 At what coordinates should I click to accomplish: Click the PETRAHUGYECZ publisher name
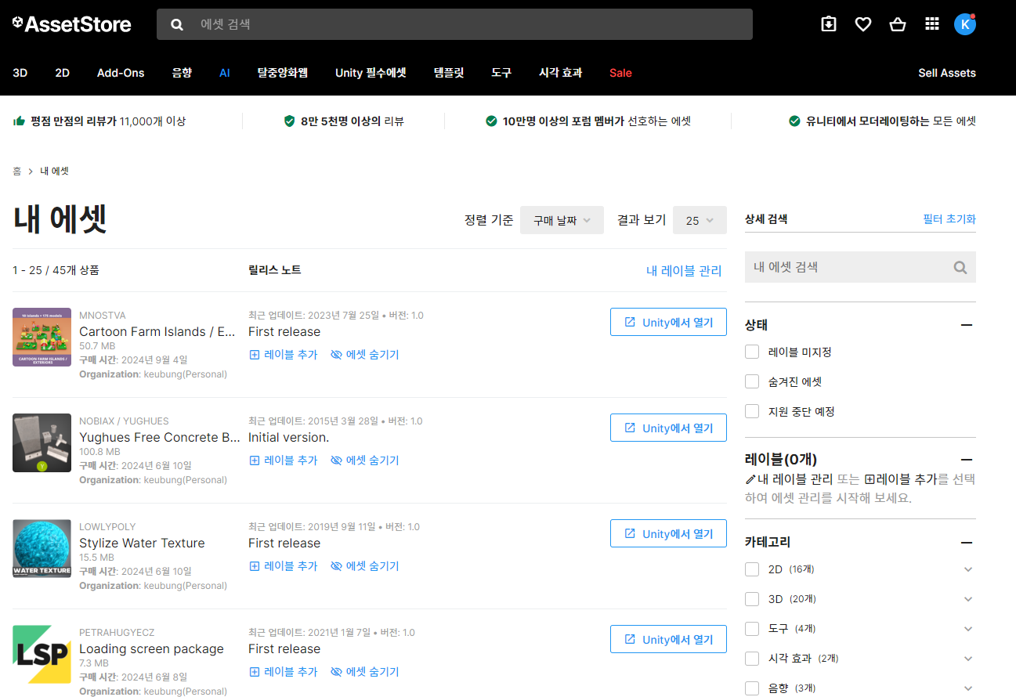117,633
